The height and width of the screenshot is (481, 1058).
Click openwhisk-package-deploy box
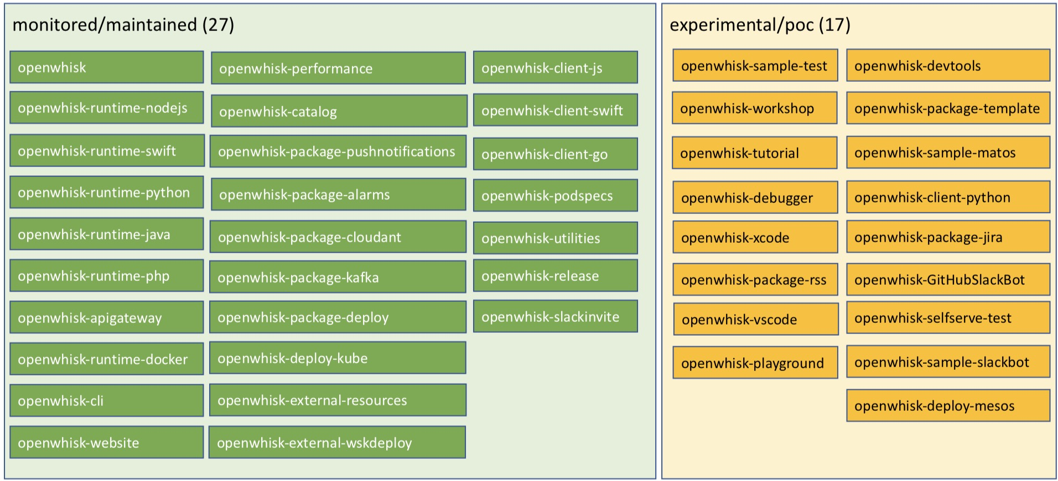coord(338,317)
